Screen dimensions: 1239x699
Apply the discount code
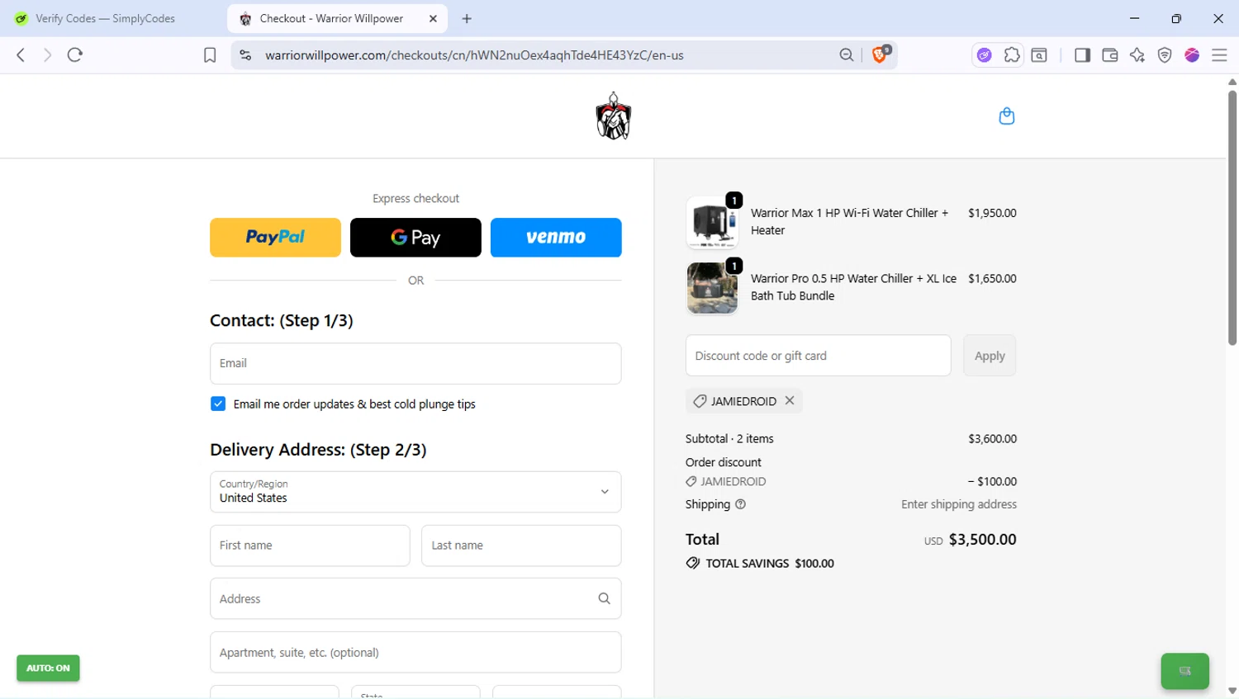coord(990,356)
